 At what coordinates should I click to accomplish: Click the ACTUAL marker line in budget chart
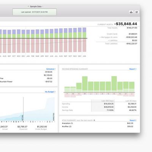(x=23, y=109)
